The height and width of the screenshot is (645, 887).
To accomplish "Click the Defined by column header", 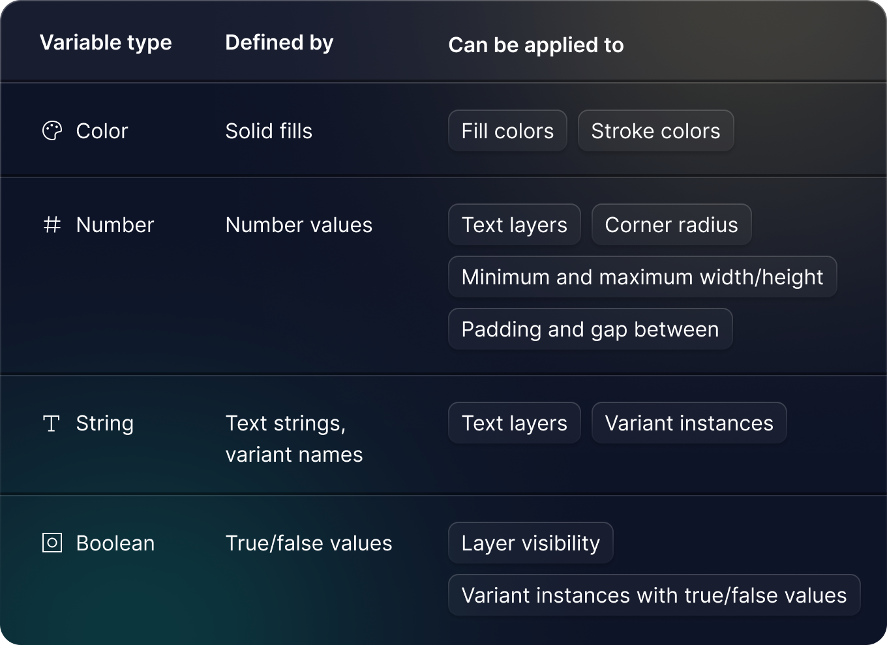I will point(279,43).
